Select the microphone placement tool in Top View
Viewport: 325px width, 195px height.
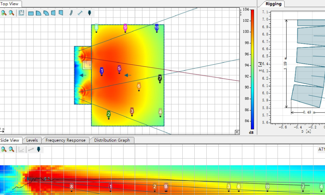click(x=89, y=13)
